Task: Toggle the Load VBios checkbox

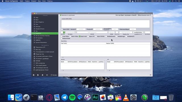Action: point(61,36)
